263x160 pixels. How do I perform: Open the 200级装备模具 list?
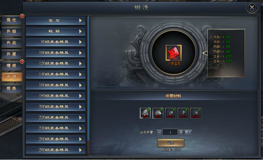coord(56,107)
